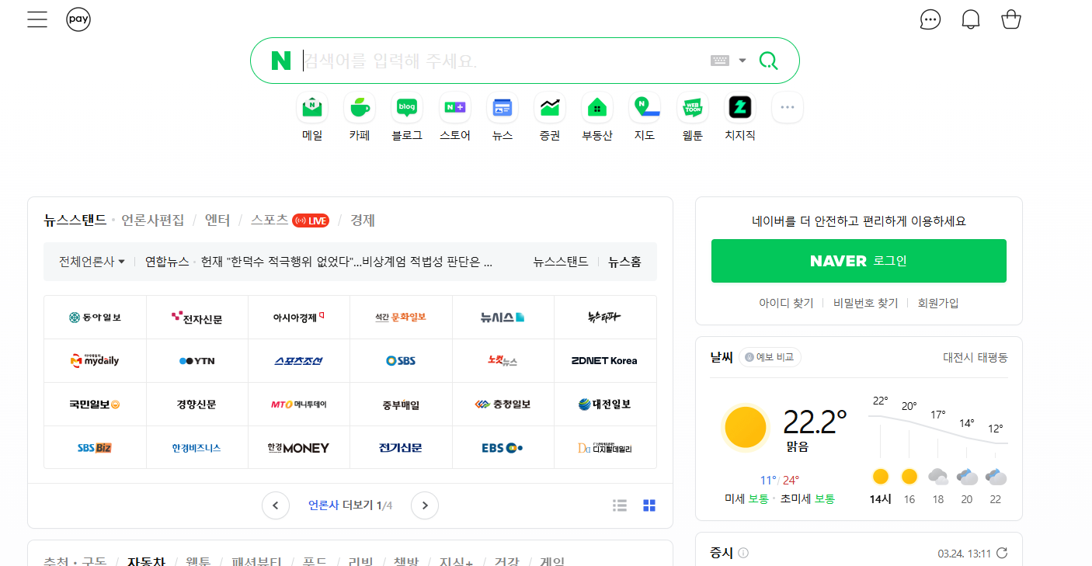This screenshot has width=1092, height=566.
Task: Open the ZDNET Korea press logo
Action: [605, 361]
